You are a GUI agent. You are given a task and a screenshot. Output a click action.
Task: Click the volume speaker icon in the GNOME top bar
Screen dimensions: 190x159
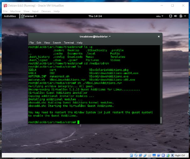tap(176, 16)
